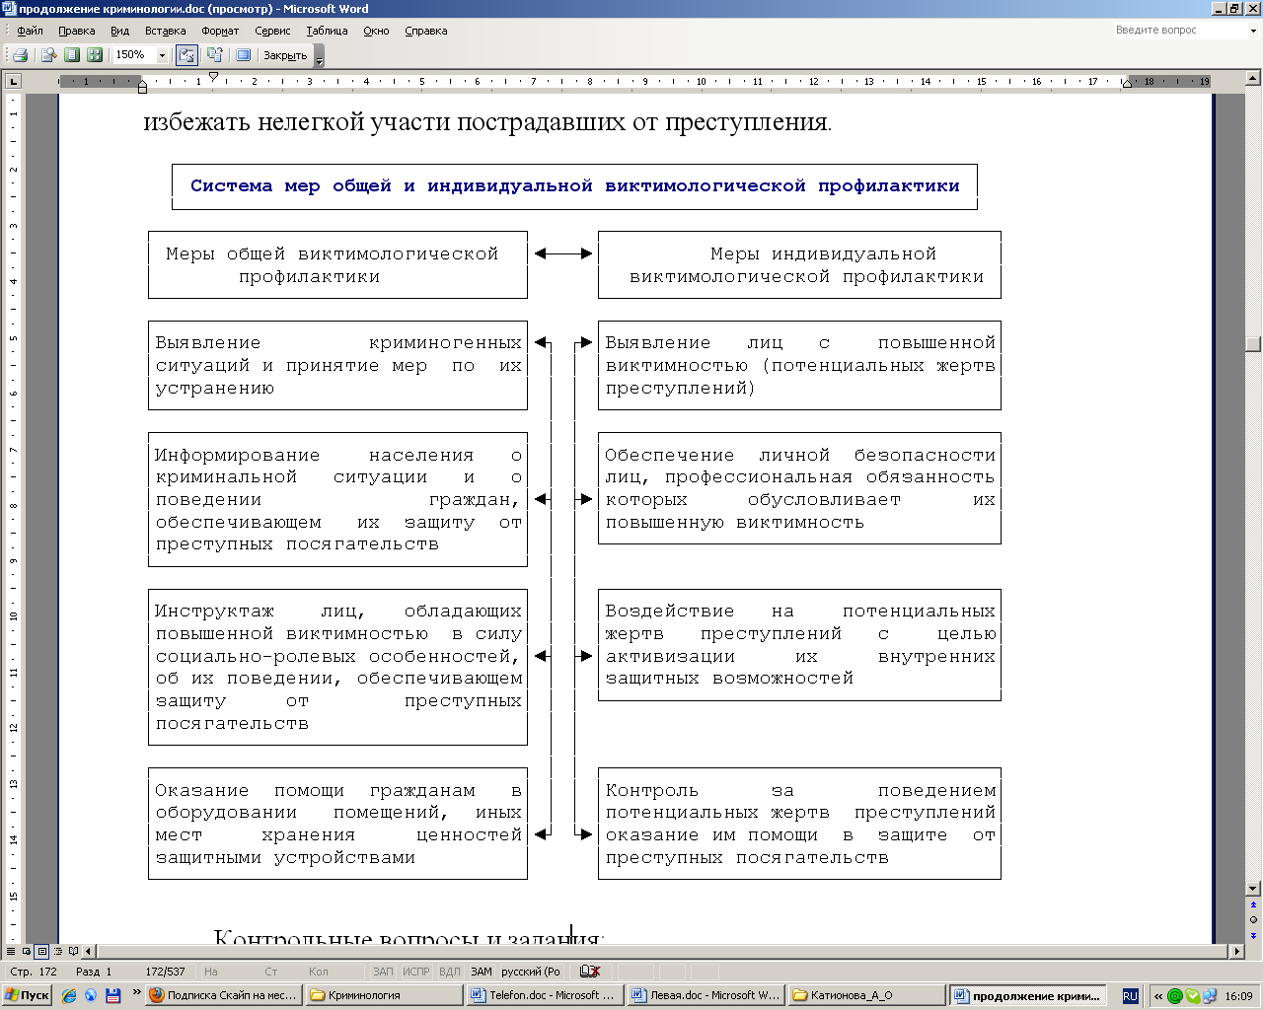Click the horizontal scrollbar right arrow
Screen dimensions: 1263x1010
click(x=1238, y=952)
